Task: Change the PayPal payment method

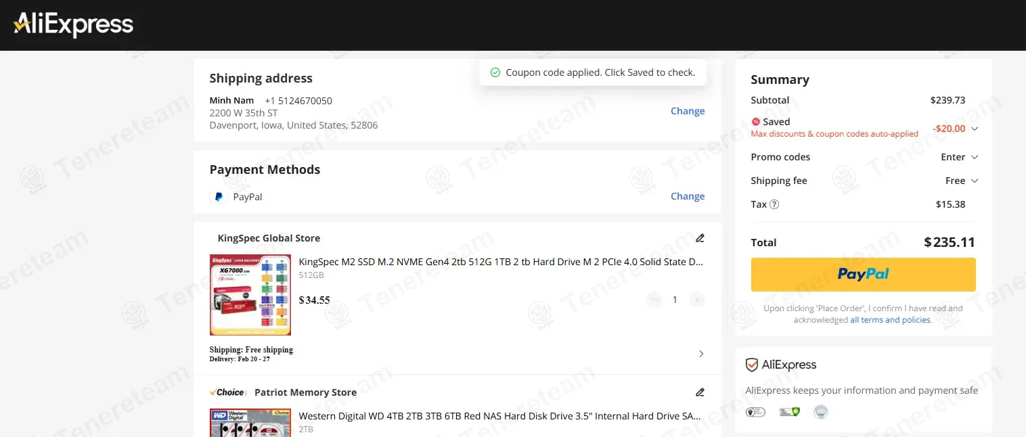Action: tap(688, 196)
